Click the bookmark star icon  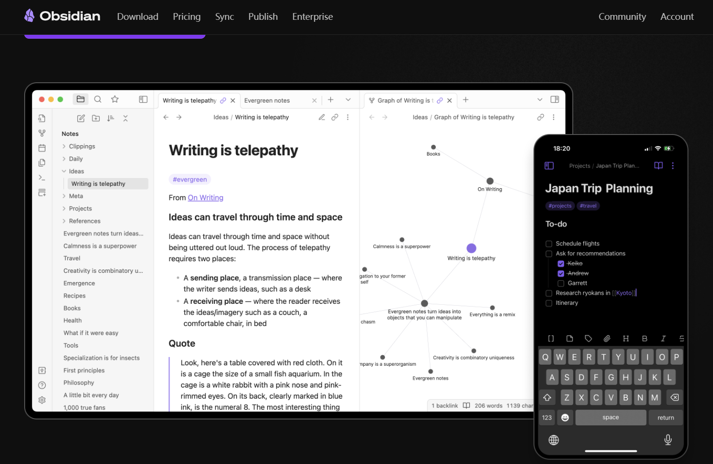(x=115, y=99)
